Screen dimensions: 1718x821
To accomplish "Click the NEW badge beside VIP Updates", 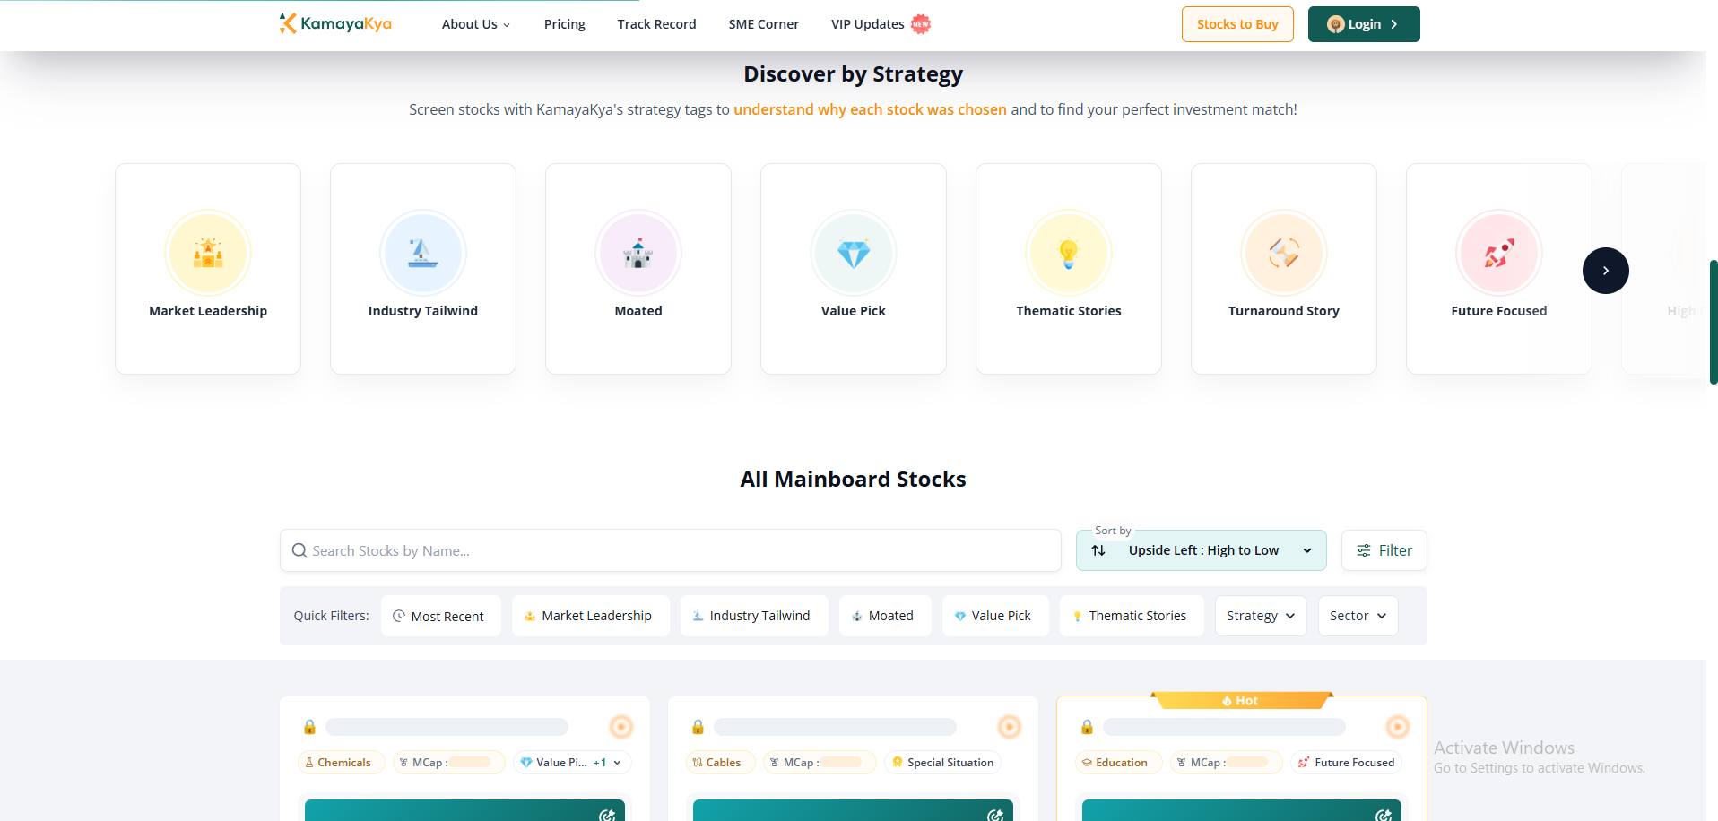I will point(921,24).
